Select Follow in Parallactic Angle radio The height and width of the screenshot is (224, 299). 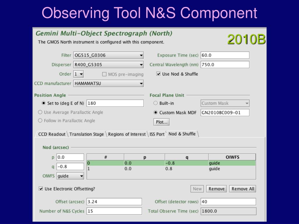pos(40,120)
